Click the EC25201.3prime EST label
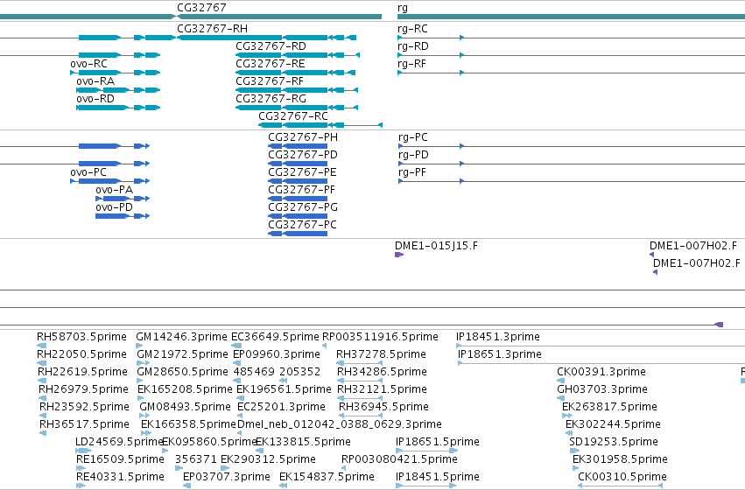 [x=281, y=407]
